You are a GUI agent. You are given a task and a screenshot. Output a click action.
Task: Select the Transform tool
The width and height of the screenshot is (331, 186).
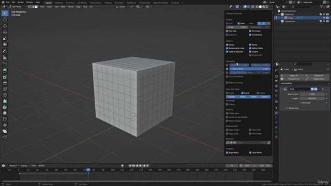(x=5, y=44)
